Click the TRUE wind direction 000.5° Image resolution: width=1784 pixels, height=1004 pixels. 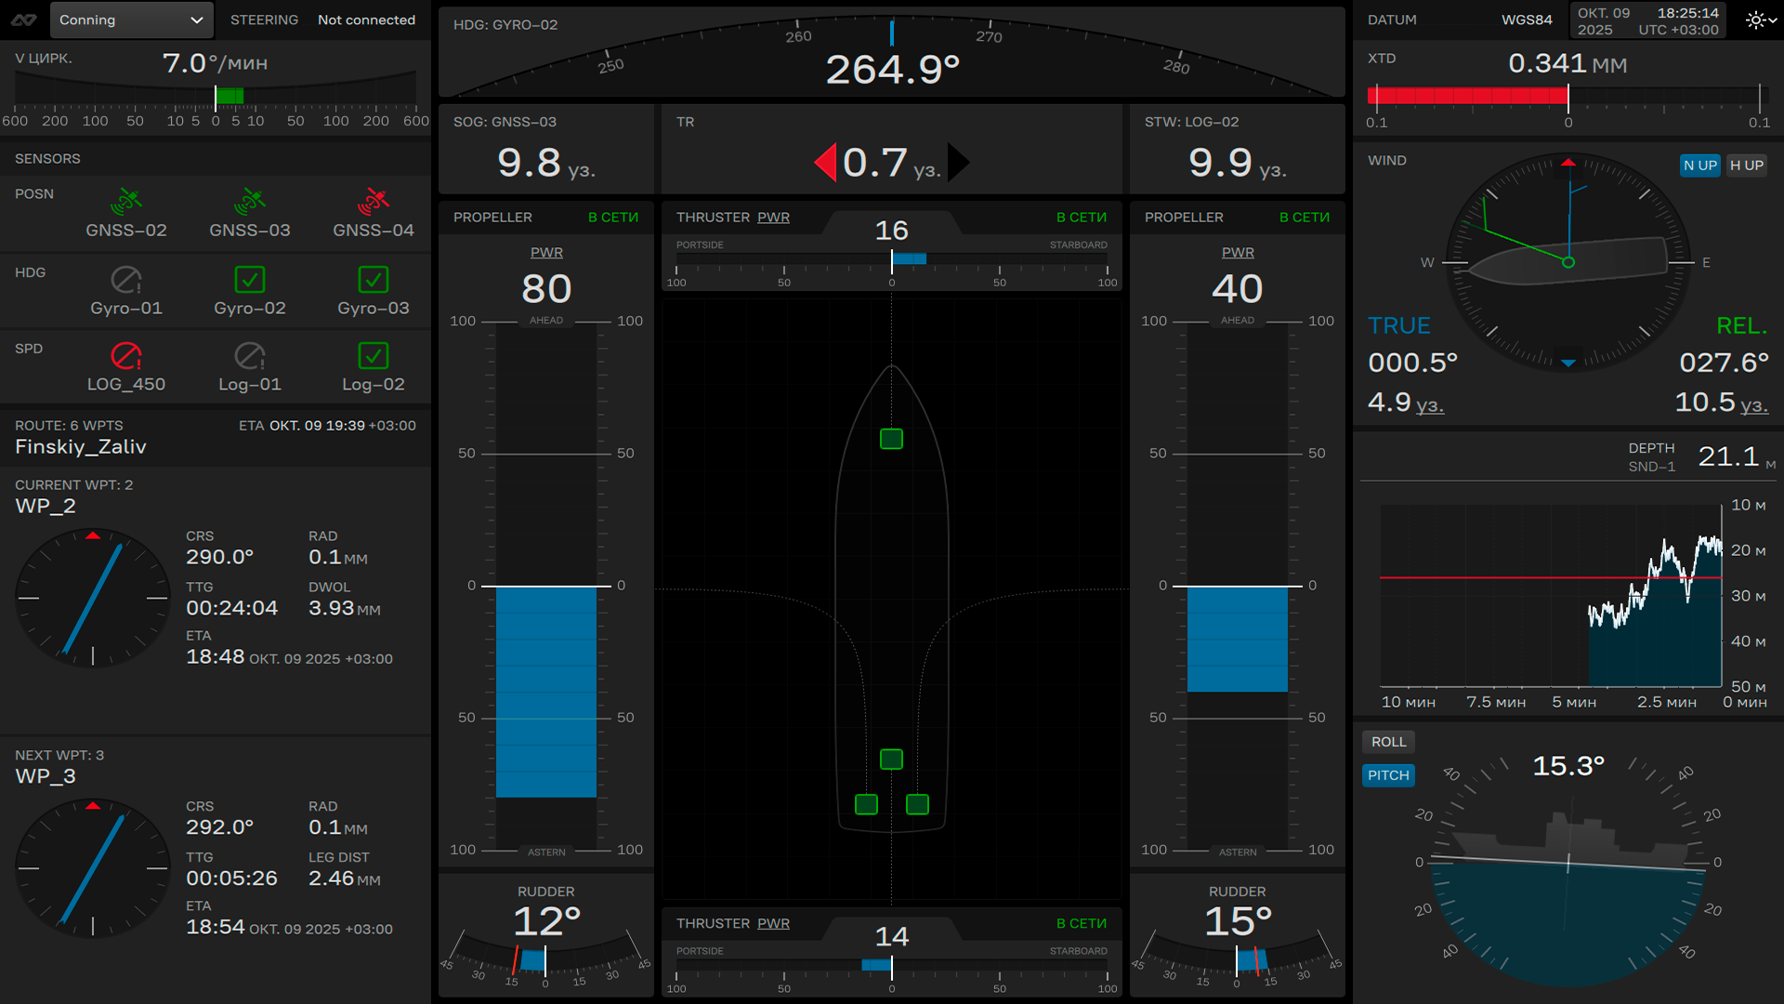pos(1412,362)
